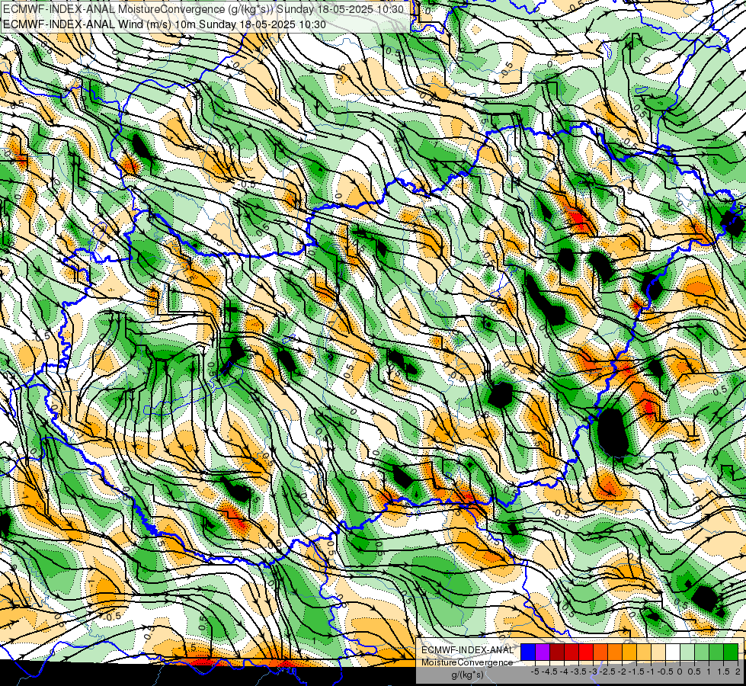Screen dimensions: 746x686
Task: Click the -2 legend scale value
Action: [x=622, y=672]
